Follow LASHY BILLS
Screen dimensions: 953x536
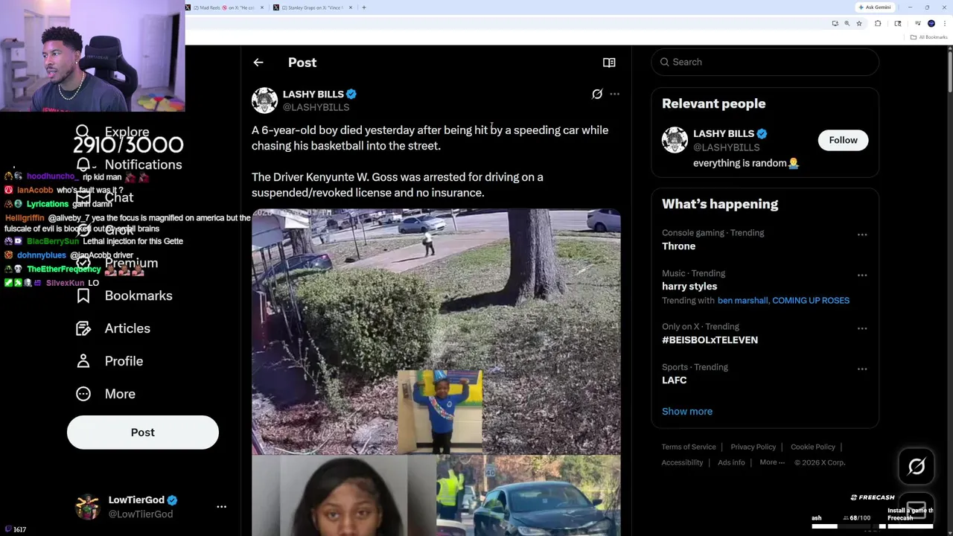[843, 140]
